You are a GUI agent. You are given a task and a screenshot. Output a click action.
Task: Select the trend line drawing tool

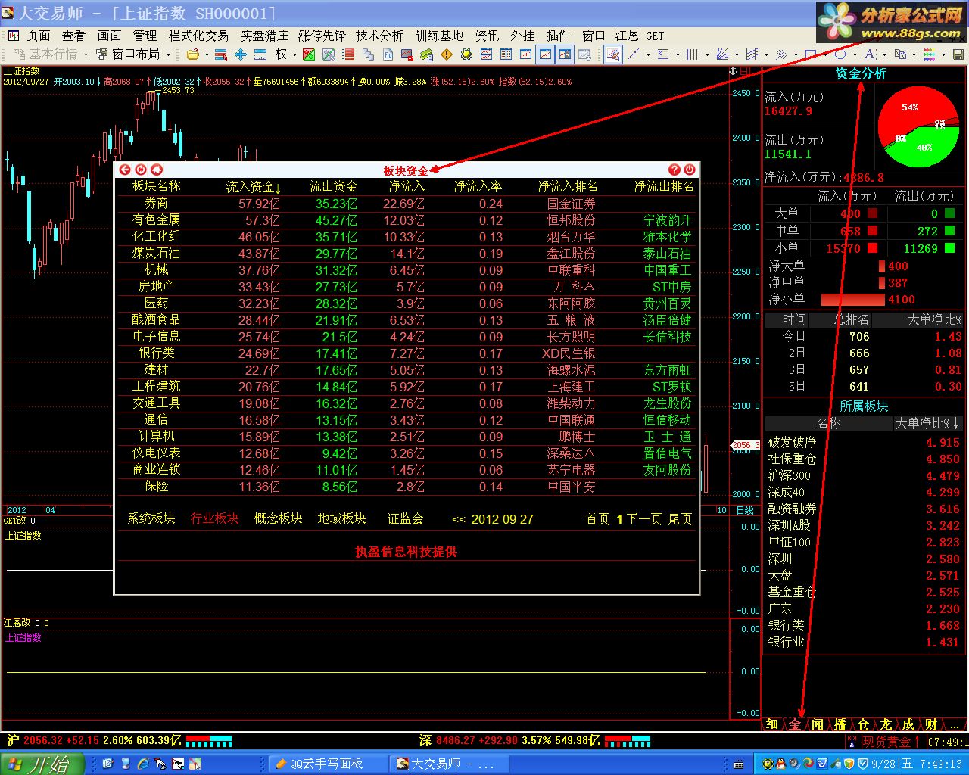coord(634,54)
